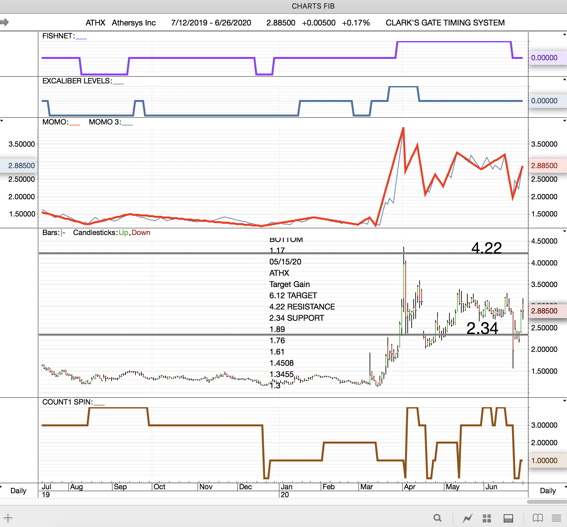Click the blue EXCALIBER LEVELS legend line sample
This screenshot has width=567, height=527.
click(118, 83)
